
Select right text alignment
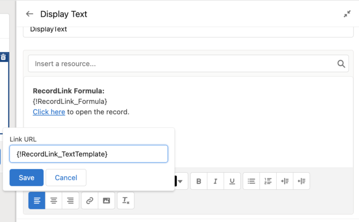point(70,200)
